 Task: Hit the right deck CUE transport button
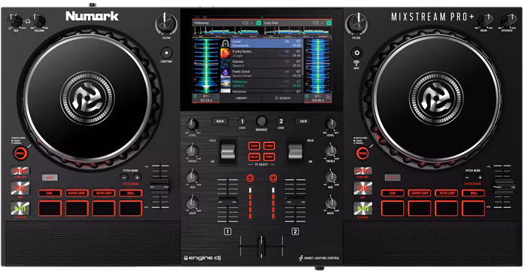coord(363,188)
